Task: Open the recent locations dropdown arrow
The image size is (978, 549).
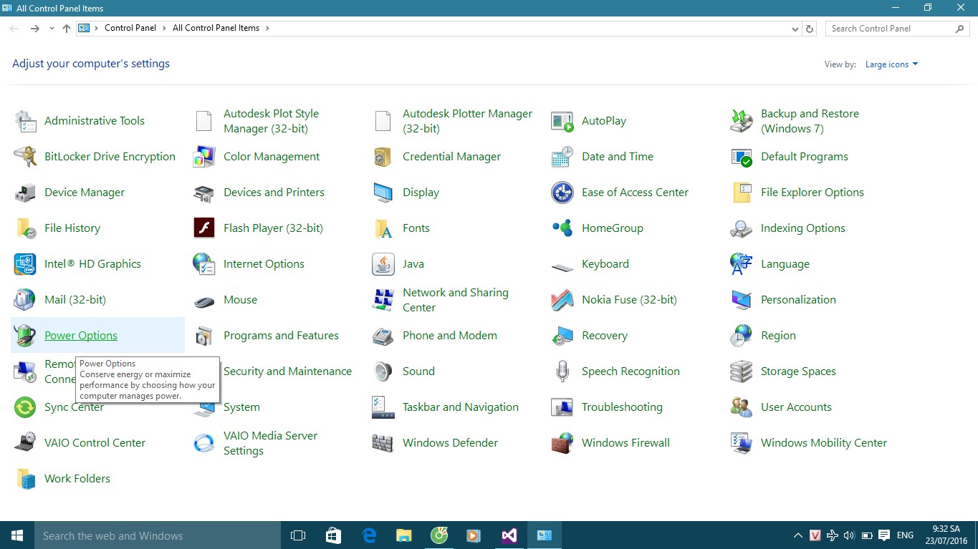Action: coord(52,29)
